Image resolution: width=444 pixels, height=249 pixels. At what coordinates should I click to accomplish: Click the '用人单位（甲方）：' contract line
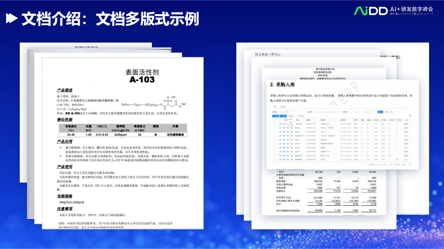267,55
